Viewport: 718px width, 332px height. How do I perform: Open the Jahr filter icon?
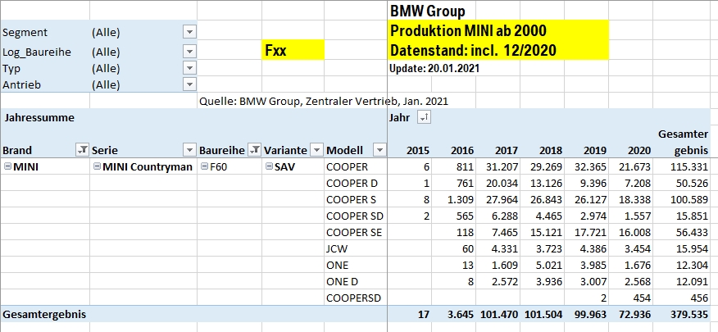(x=424, y=118)
